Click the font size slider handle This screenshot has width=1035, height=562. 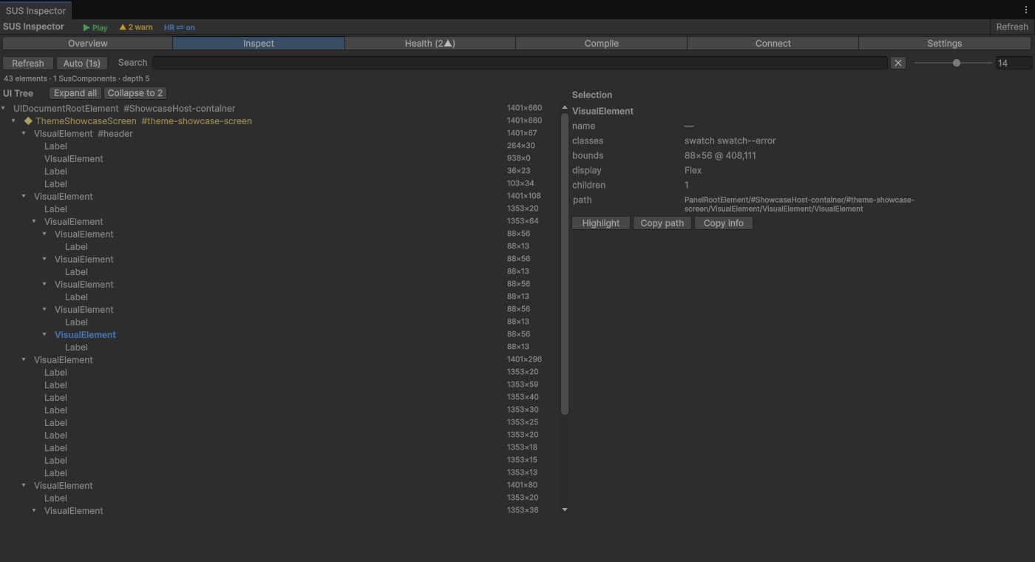point(957,63)
